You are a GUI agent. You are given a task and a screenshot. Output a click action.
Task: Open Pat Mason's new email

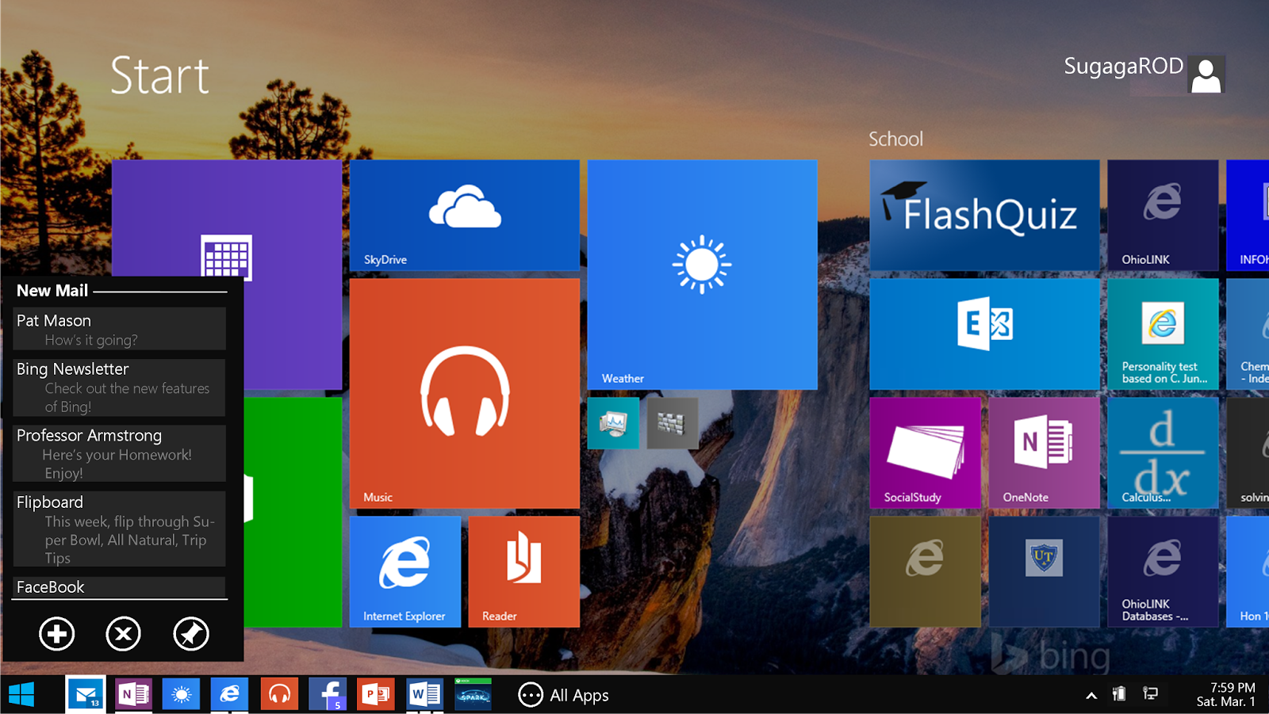pos(118,328)
